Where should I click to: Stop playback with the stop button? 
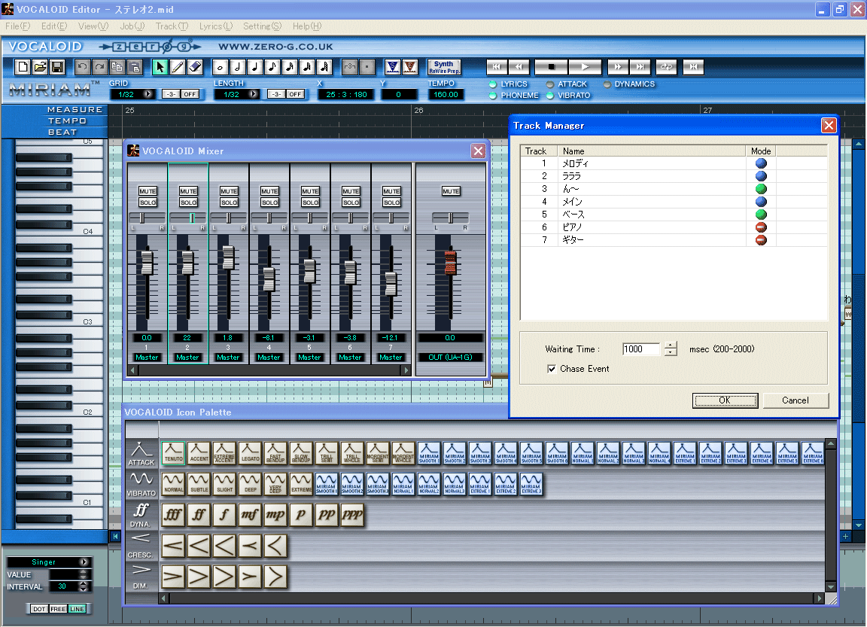(x=551, y=67)
